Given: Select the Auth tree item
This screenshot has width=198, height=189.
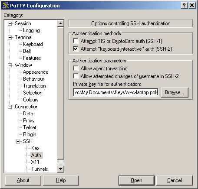Looking at the screenshot, I should pyautogui.click(x=36, y=155).
